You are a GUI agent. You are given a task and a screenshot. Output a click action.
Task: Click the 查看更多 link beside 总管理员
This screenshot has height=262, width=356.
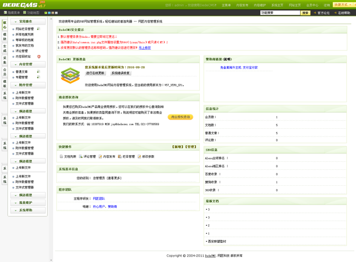coord(114,178)
